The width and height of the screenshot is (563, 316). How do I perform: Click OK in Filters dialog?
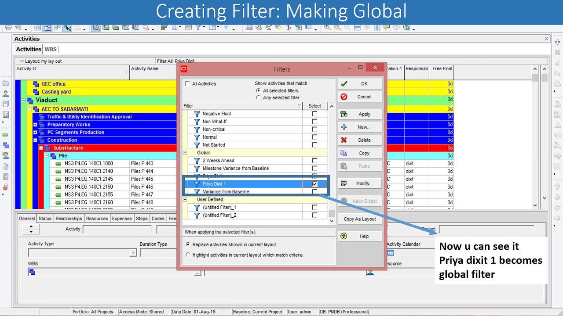pos(360,84)
